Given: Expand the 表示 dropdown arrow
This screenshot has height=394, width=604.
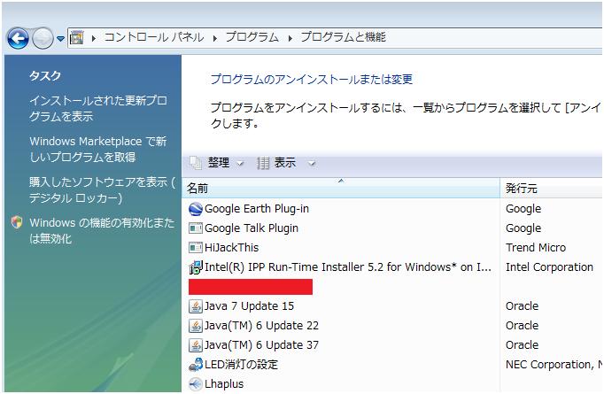Looking at the screenshot, I should tap(312, 164).
